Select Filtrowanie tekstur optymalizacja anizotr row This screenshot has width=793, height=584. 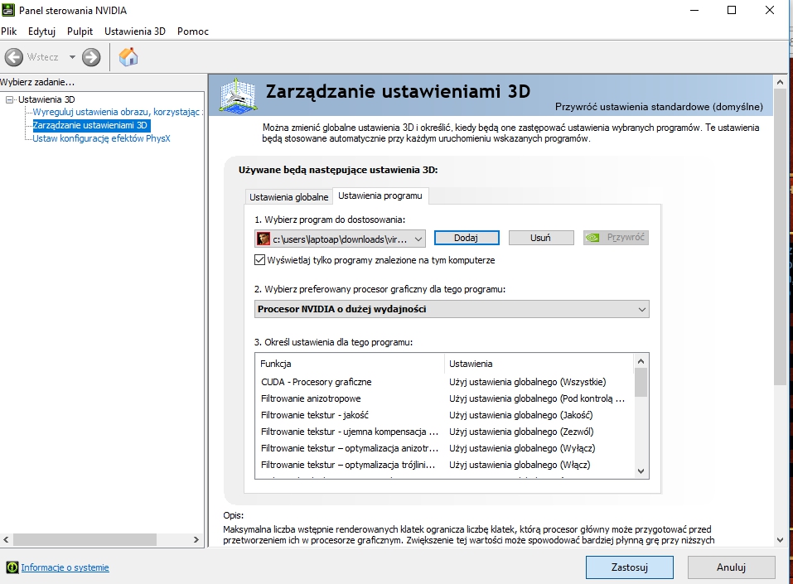(444, 448)
